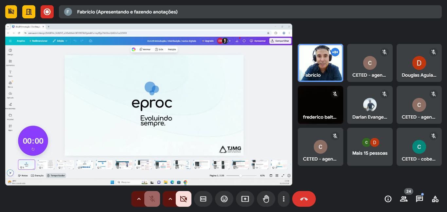Screen dimensions: 447x212
Task: Open the activities panel icon
Action: [x=435, y=199]
